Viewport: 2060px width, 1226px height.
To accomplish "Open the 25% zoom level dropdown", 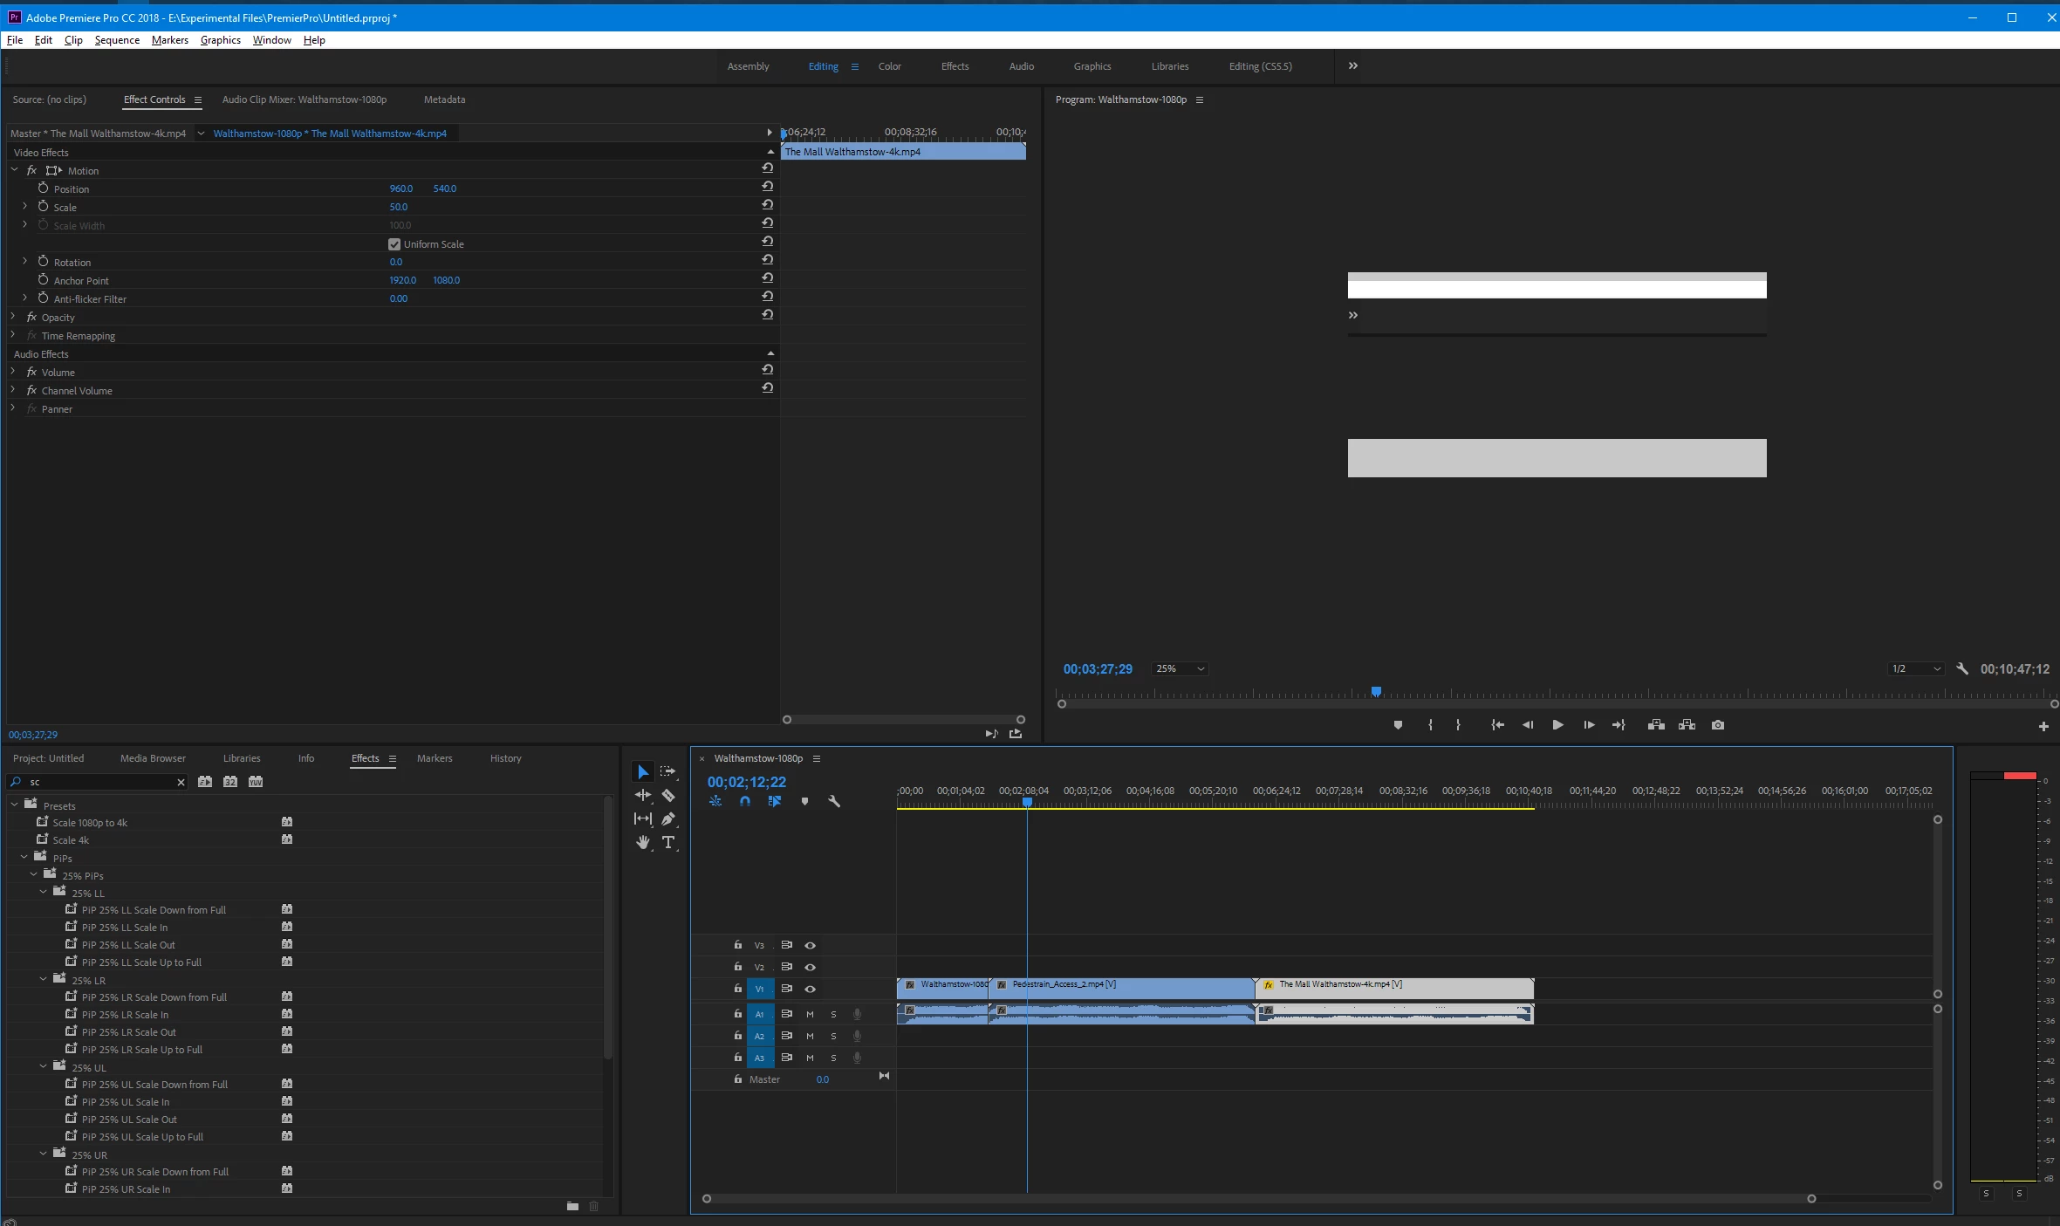I will [1180, 669].
